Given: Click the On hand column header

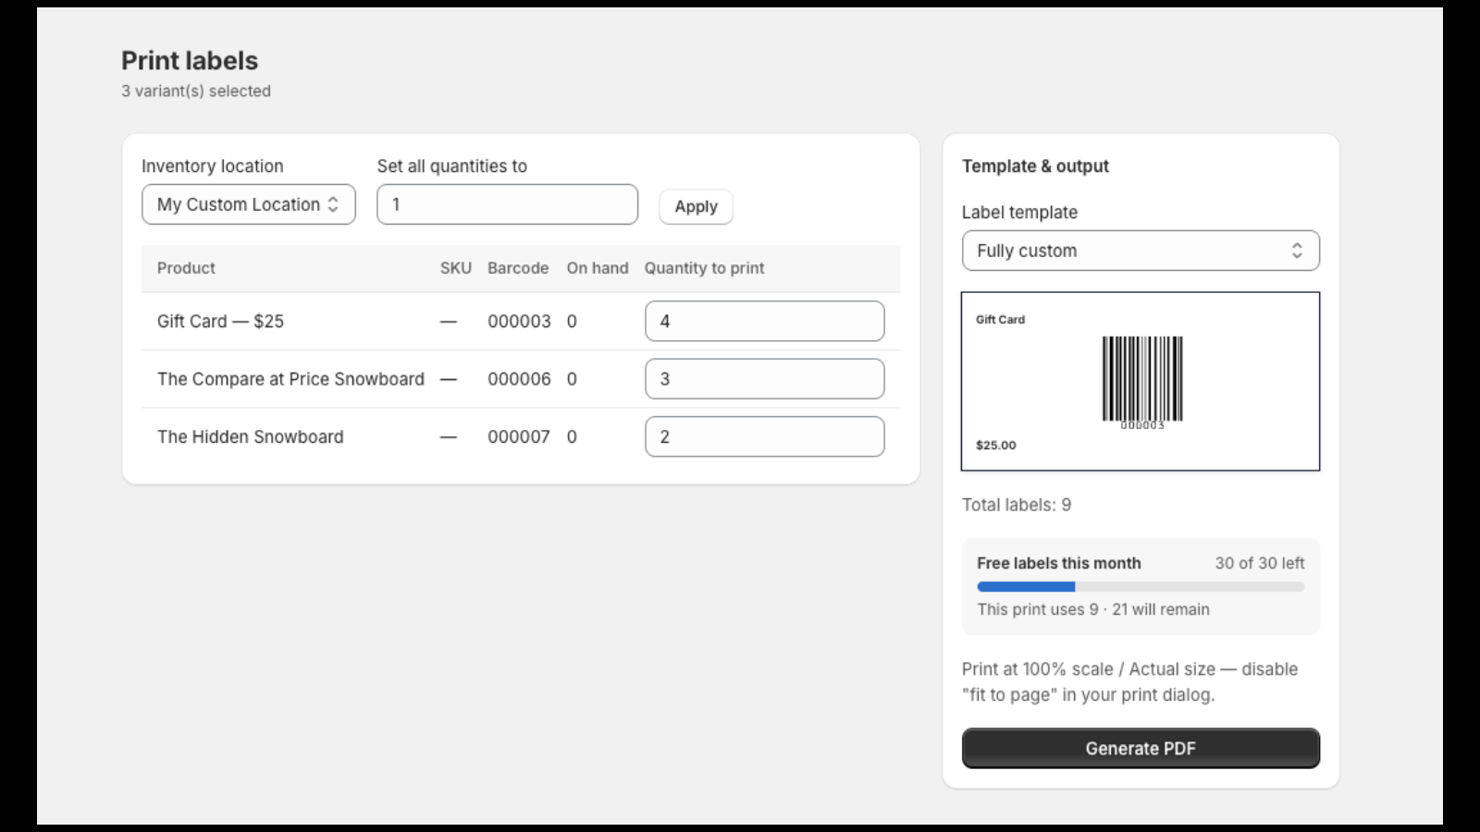Looking at the screenshot, I should tap(598, 268).
